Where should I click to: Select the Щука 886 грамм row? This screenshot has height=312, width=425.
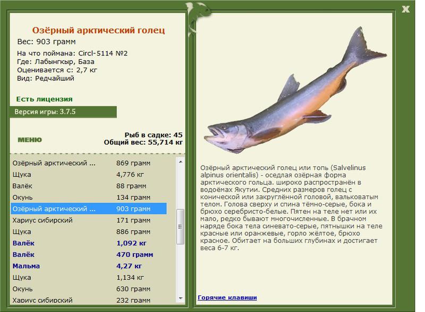(x=89, y=232)
